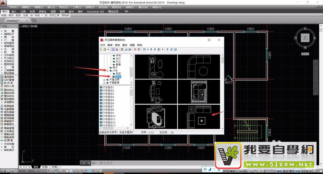323x174 pixels.
Task: Click the sort icon in dialog toolbar
Action: [x=159, y=50]
